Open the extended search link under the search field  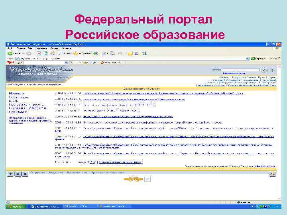coord(234,73)
